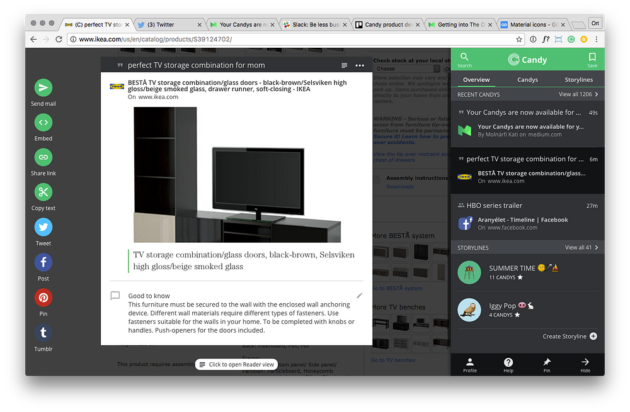Switch to the Candys tab

tap(527, 80)
